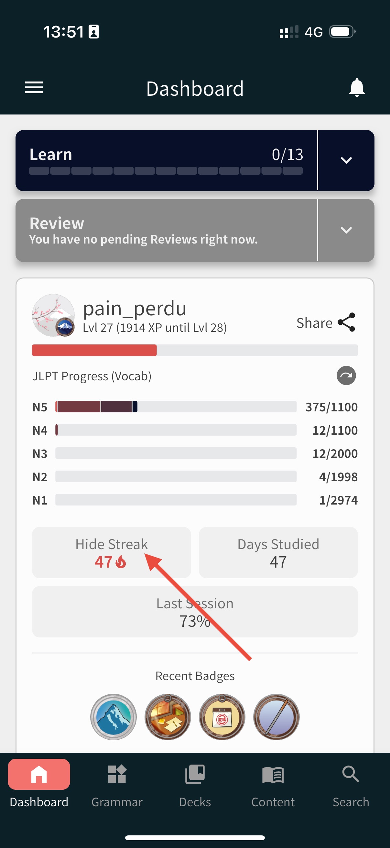Expand the Learn options chevron
The width and height of the screenshot is (390, 848).
pos(346,160)
